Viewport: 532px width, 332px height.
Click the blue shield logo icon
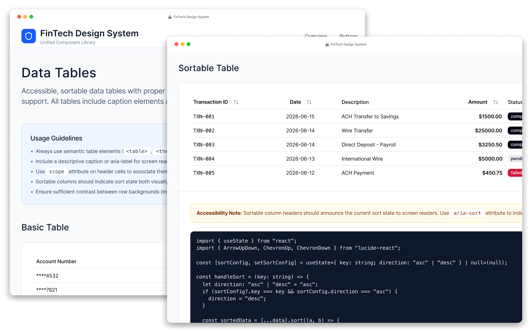pyautogui.click(x=29, y=36)
